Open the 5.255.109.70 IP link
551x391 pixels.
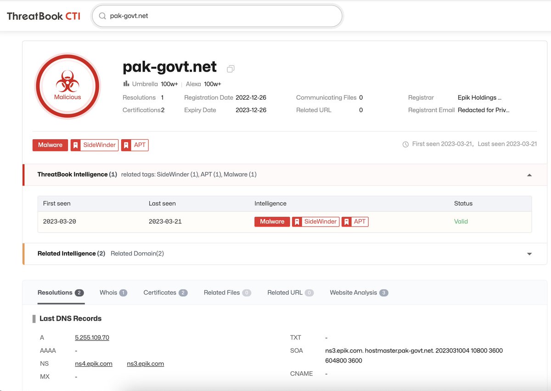point(92,337)
